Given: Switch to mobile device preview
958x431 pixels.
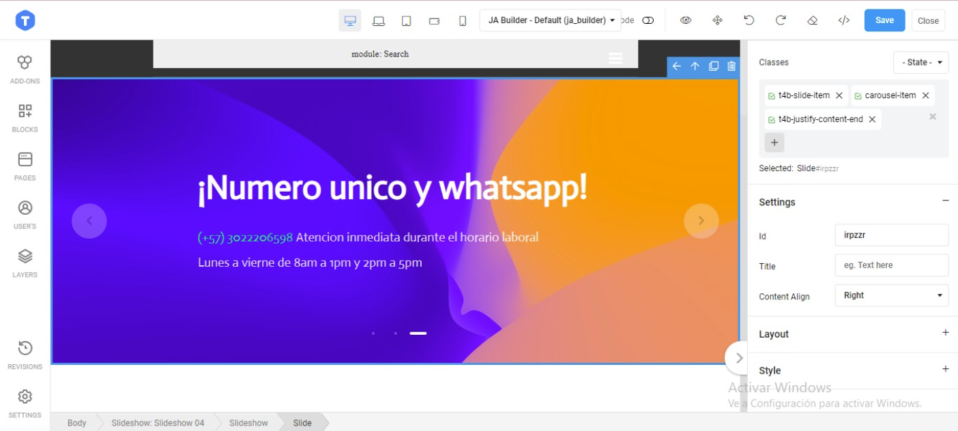Looking at the screenshot, I should pos(463,20).
